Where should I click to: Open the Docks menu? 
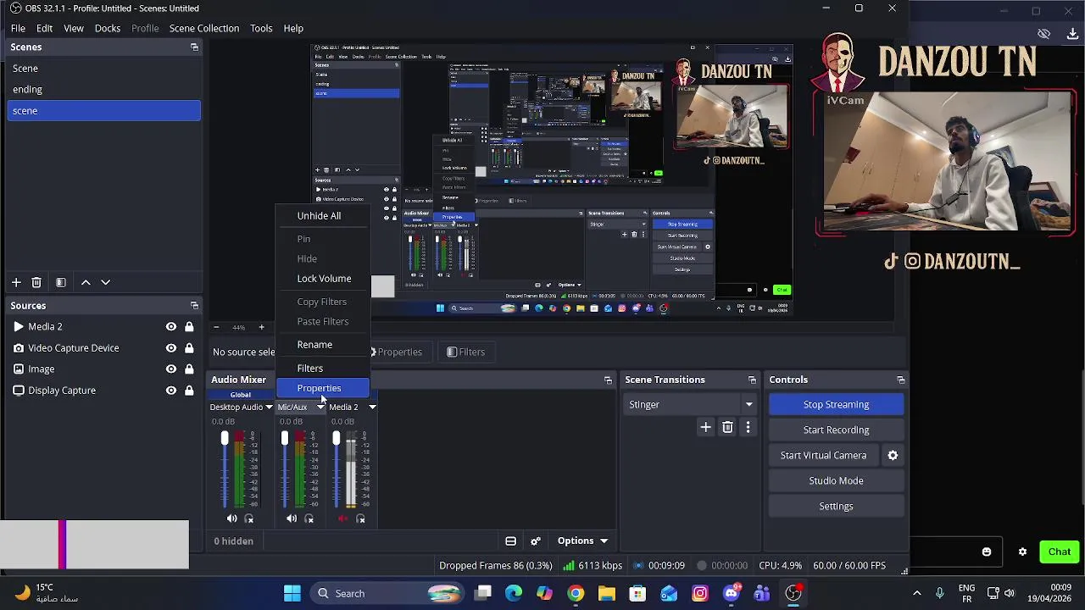click(x=108, y=29)
